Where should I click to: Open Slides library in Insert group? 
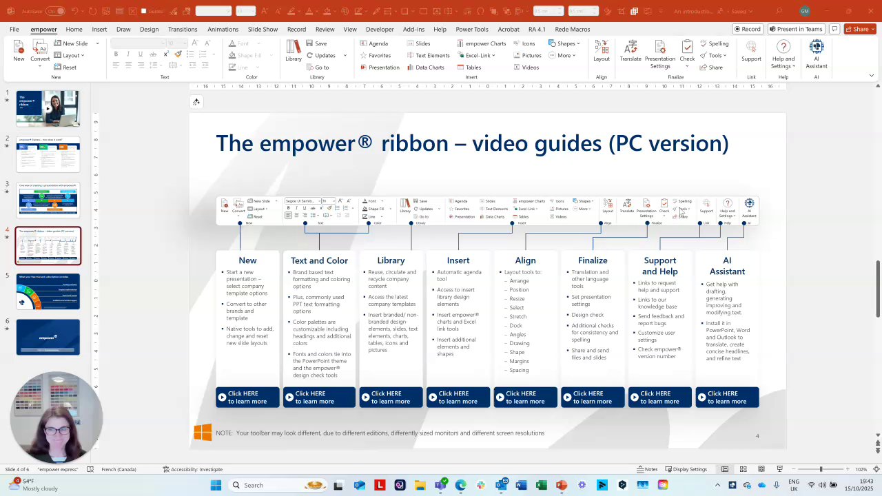(x=418, y=43)
